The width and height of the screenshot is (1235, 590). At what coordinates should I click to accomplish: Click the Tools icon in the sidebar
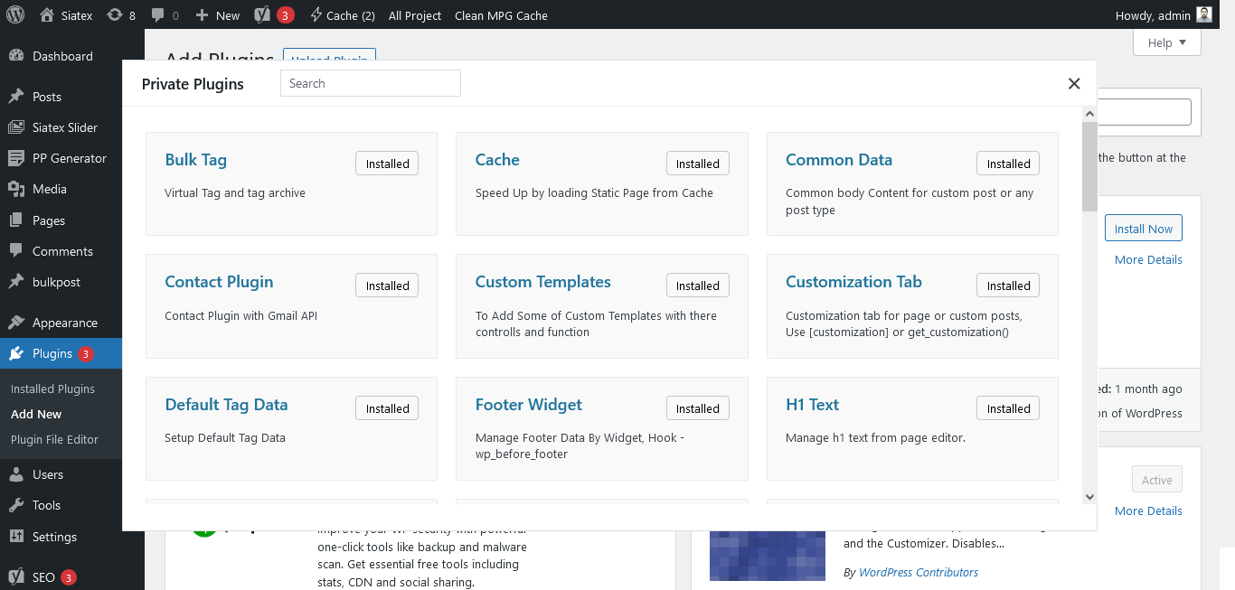pyautogui.click(x=18, y=505)
